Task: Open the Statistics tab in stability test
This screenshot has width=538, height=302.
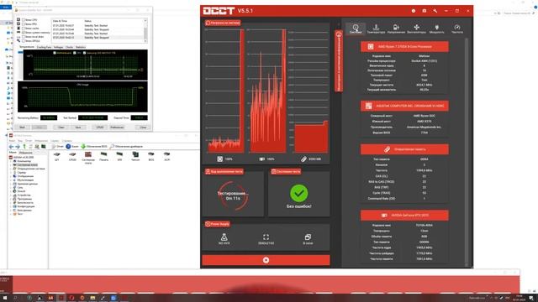Action: pyautogui.click(x=81, y=47)
